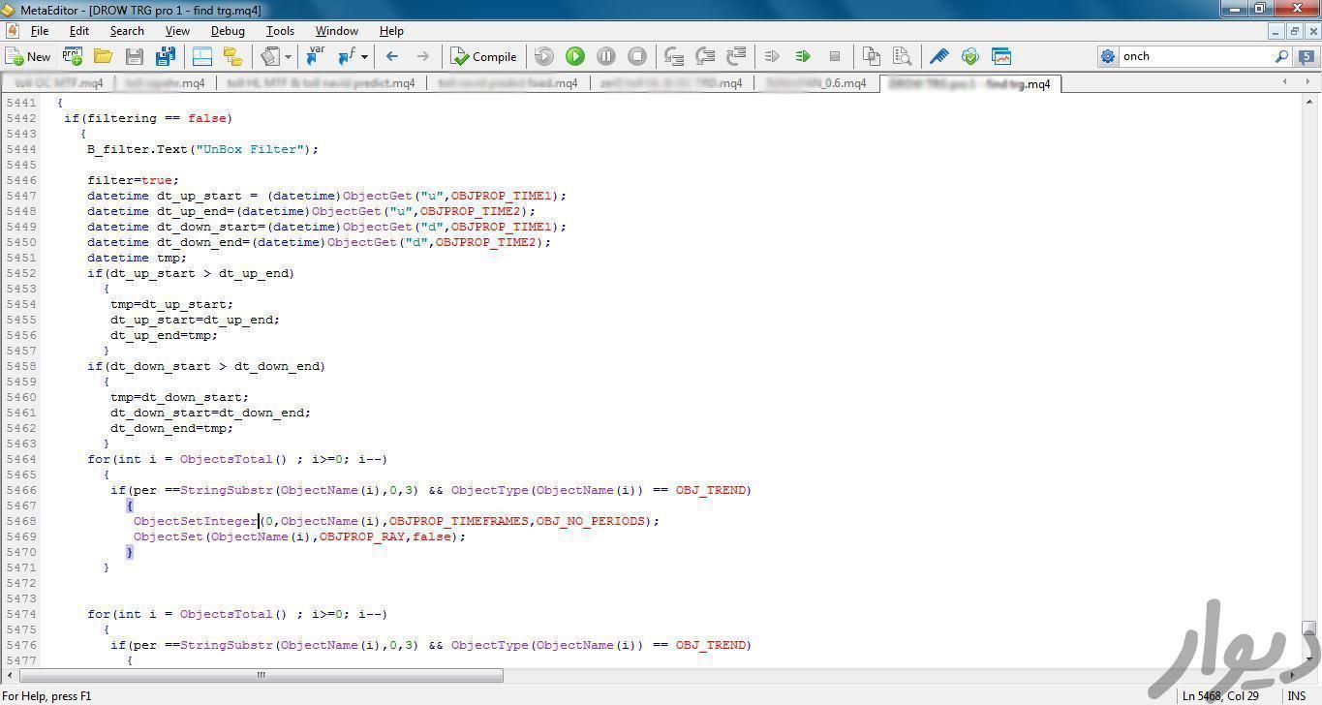This screenshot has width=1322, height=705.
Task: Switch to tab ending 'fixed.mq4'
Action: pos(507,83)
